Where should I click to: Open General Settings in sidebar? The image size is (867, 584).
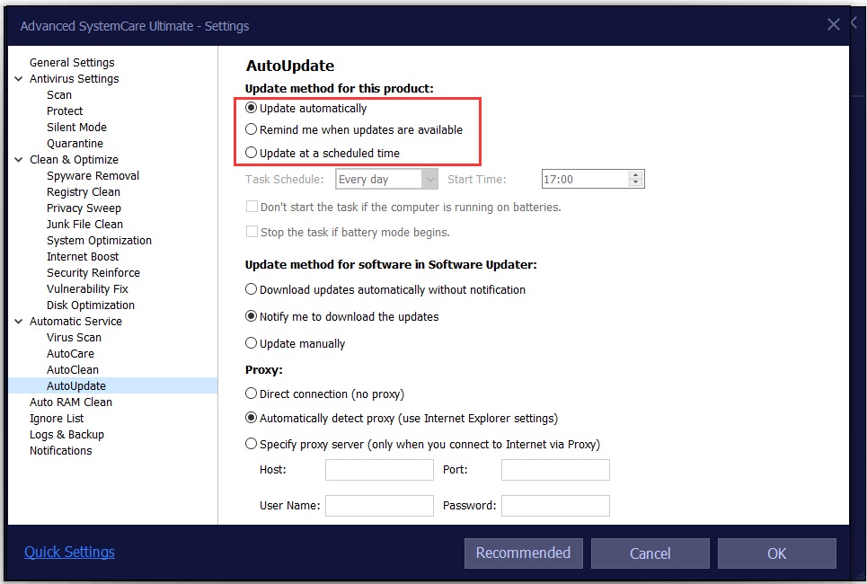click(x=72, y=63)
